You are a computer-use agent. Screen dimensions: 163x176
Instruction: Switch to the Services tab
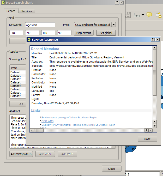[x=27, y=11]
